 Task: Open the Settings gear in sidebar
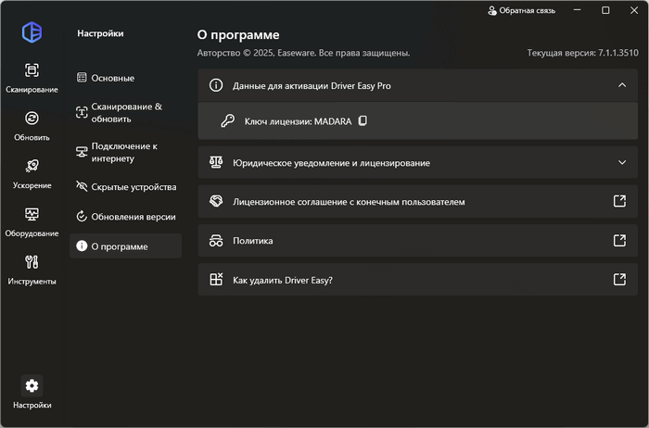[32, 385]
